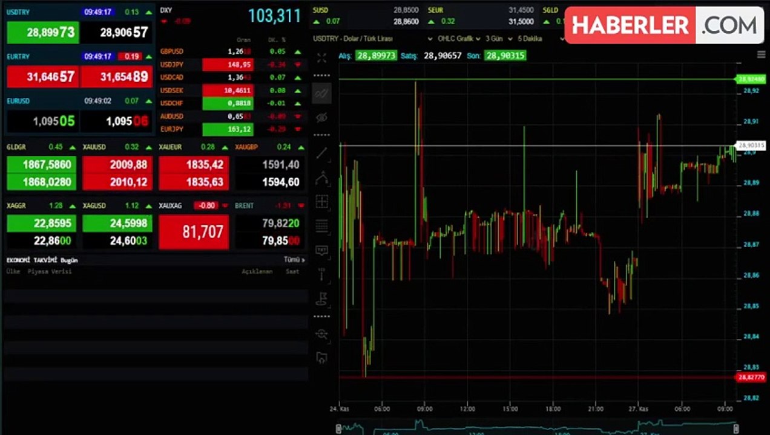770x435 pixels.
Task: Select the Bugün calendar tab
Action: click(x=69, y=260)
